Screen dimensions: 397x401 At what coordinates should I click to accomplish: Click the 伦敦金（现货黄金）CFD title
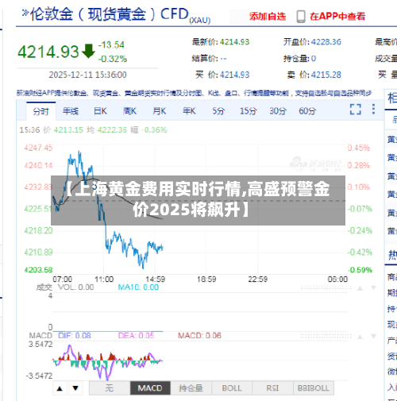coord(110,14)
